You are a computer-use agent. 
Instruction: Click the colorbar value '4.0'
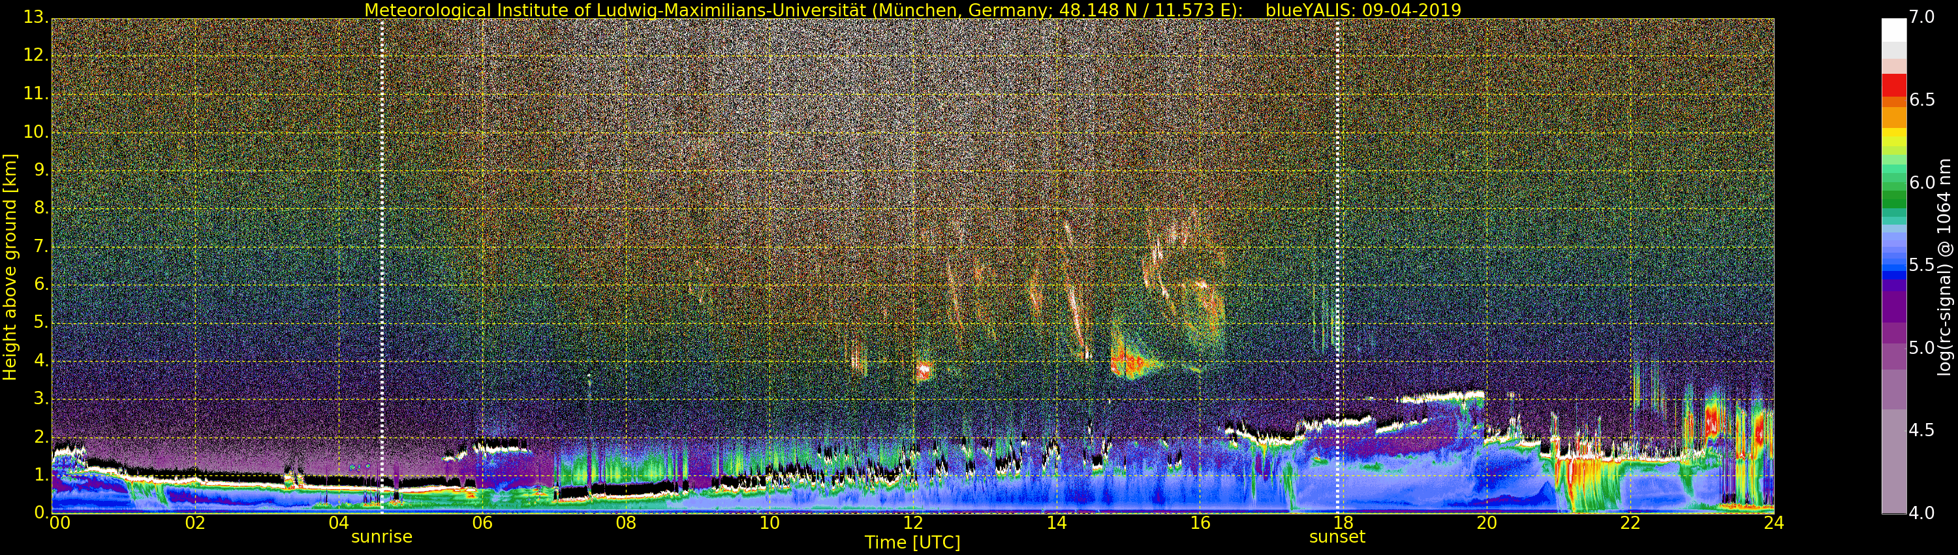coord(1921,513)
